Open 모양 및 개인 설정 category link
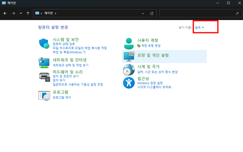The height and width of the screenshot is (152, 243). [153, 55]
